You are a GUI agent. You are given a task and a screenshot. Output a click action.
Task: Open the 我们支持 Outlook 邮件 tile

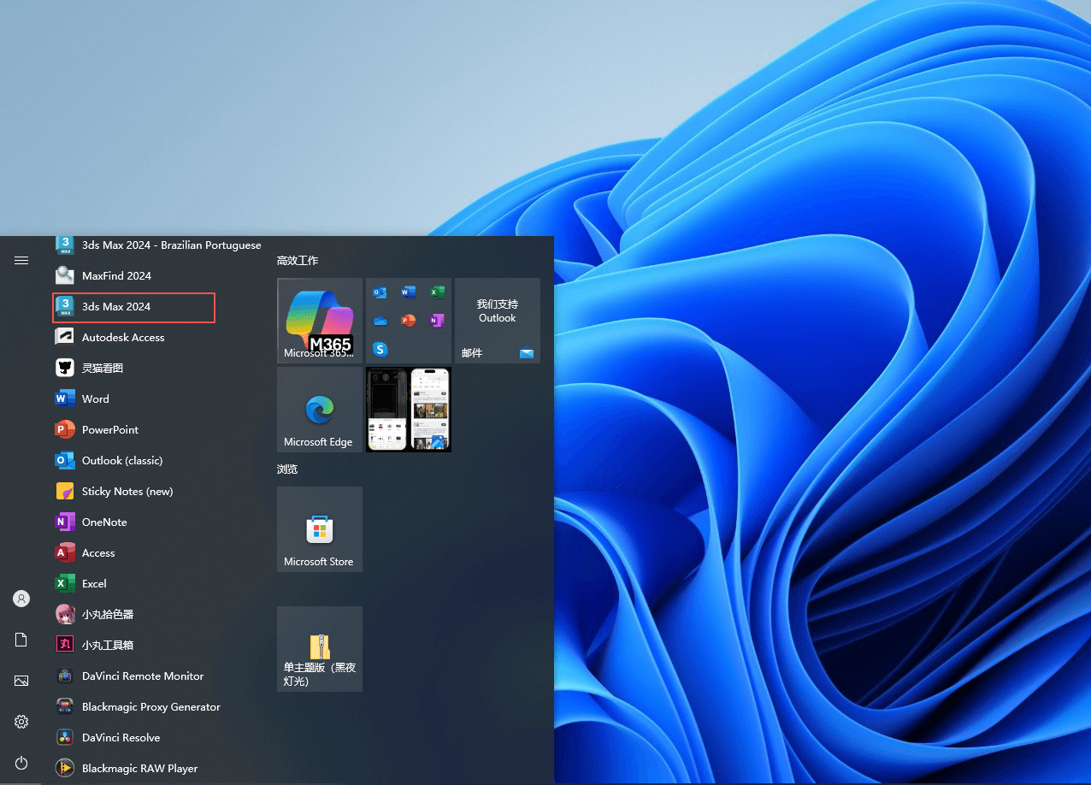(497, 320)
